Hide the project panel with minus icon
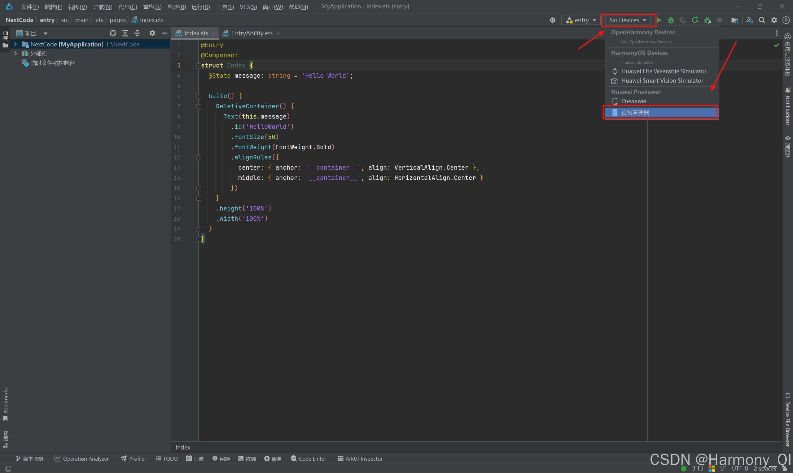Viewport: 793px width, 473px height. click(164, 33)
